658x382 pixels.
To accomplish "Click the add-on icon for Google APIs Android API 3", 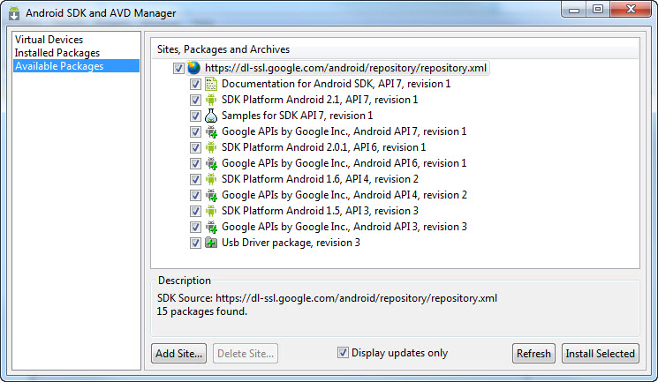I will 211,227.
